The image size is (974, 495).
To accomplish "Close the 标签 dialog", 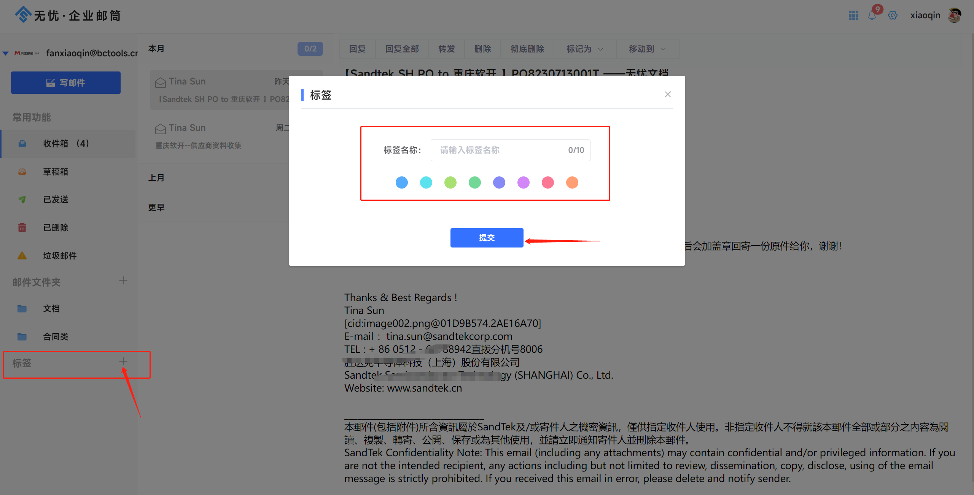I will tap(668, 94).
